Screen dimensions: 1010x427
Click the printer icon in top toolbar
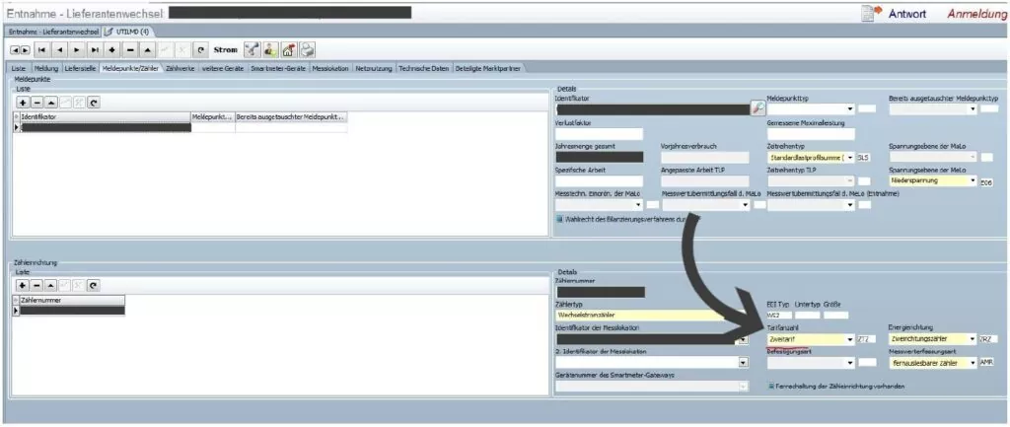coord(308,49)
